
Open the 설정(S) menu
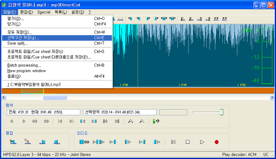78,12
